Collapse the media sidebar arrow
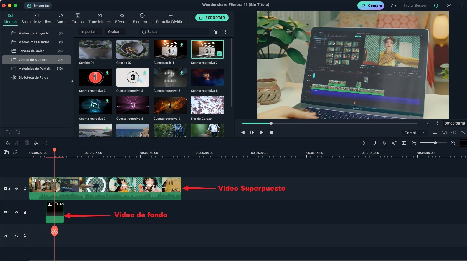Viewport: 467px width, 261px height. click(72, 81)
